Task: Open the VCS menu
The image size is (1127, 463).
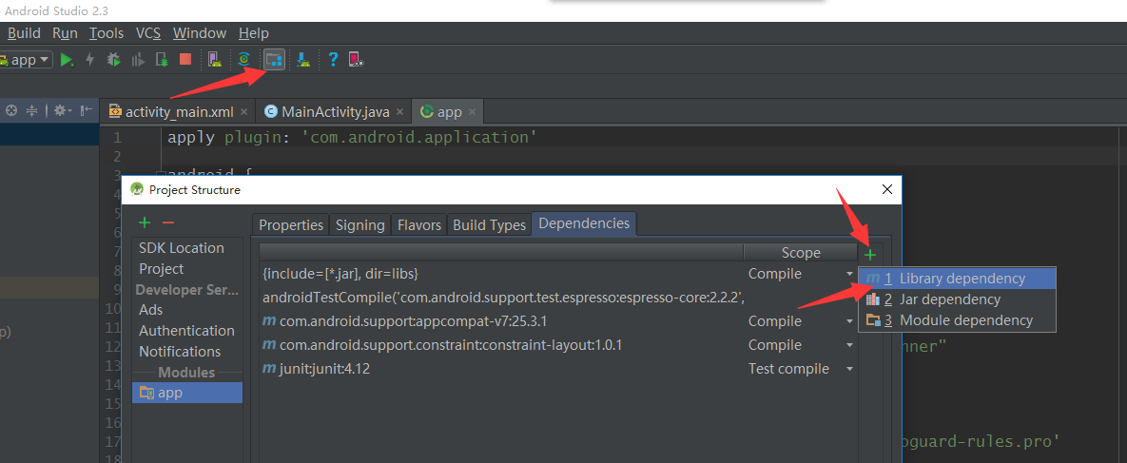Action: (148, 33)
